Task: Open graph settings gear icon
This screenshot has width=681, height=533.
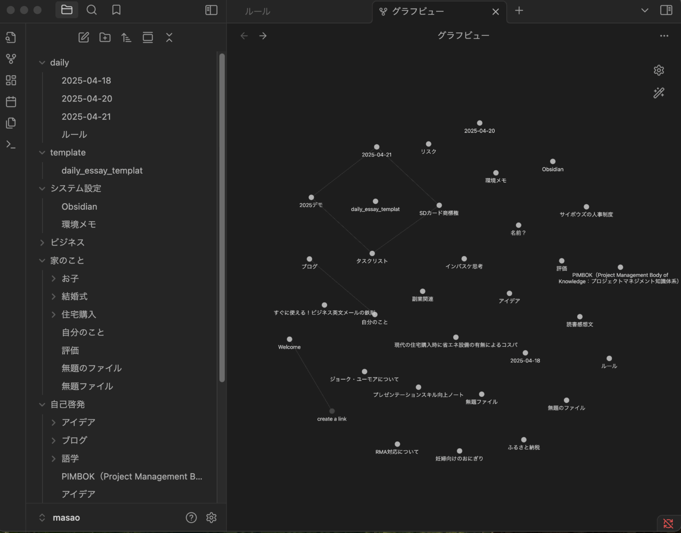Action: [x=659, y=70]
